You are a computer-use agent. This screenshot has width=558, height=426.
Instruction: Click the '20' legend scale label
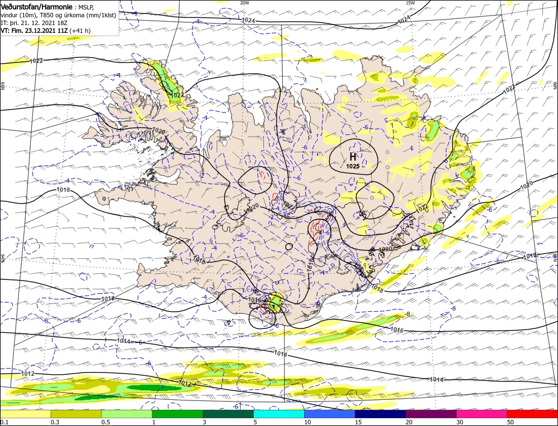point(408,422)
